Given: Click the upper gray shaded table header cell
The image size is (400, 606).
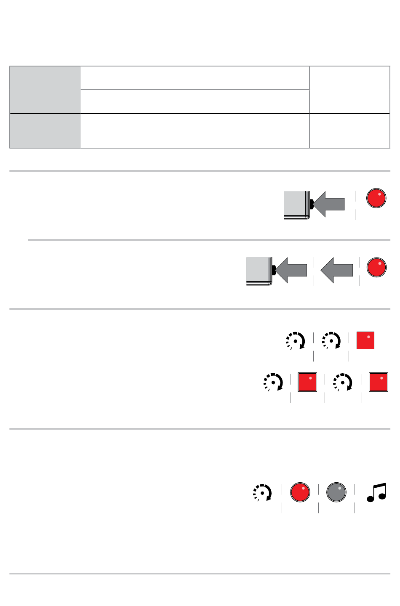Looking at the screenshot, I should coord(45,90).
